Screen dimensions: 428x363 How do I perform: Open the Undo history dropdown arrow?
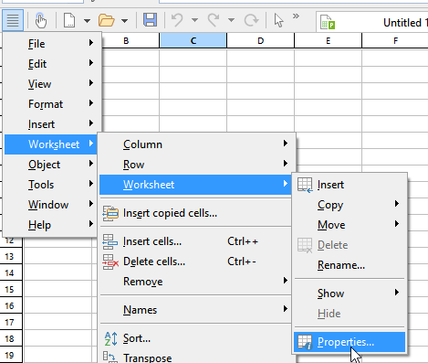194,20
